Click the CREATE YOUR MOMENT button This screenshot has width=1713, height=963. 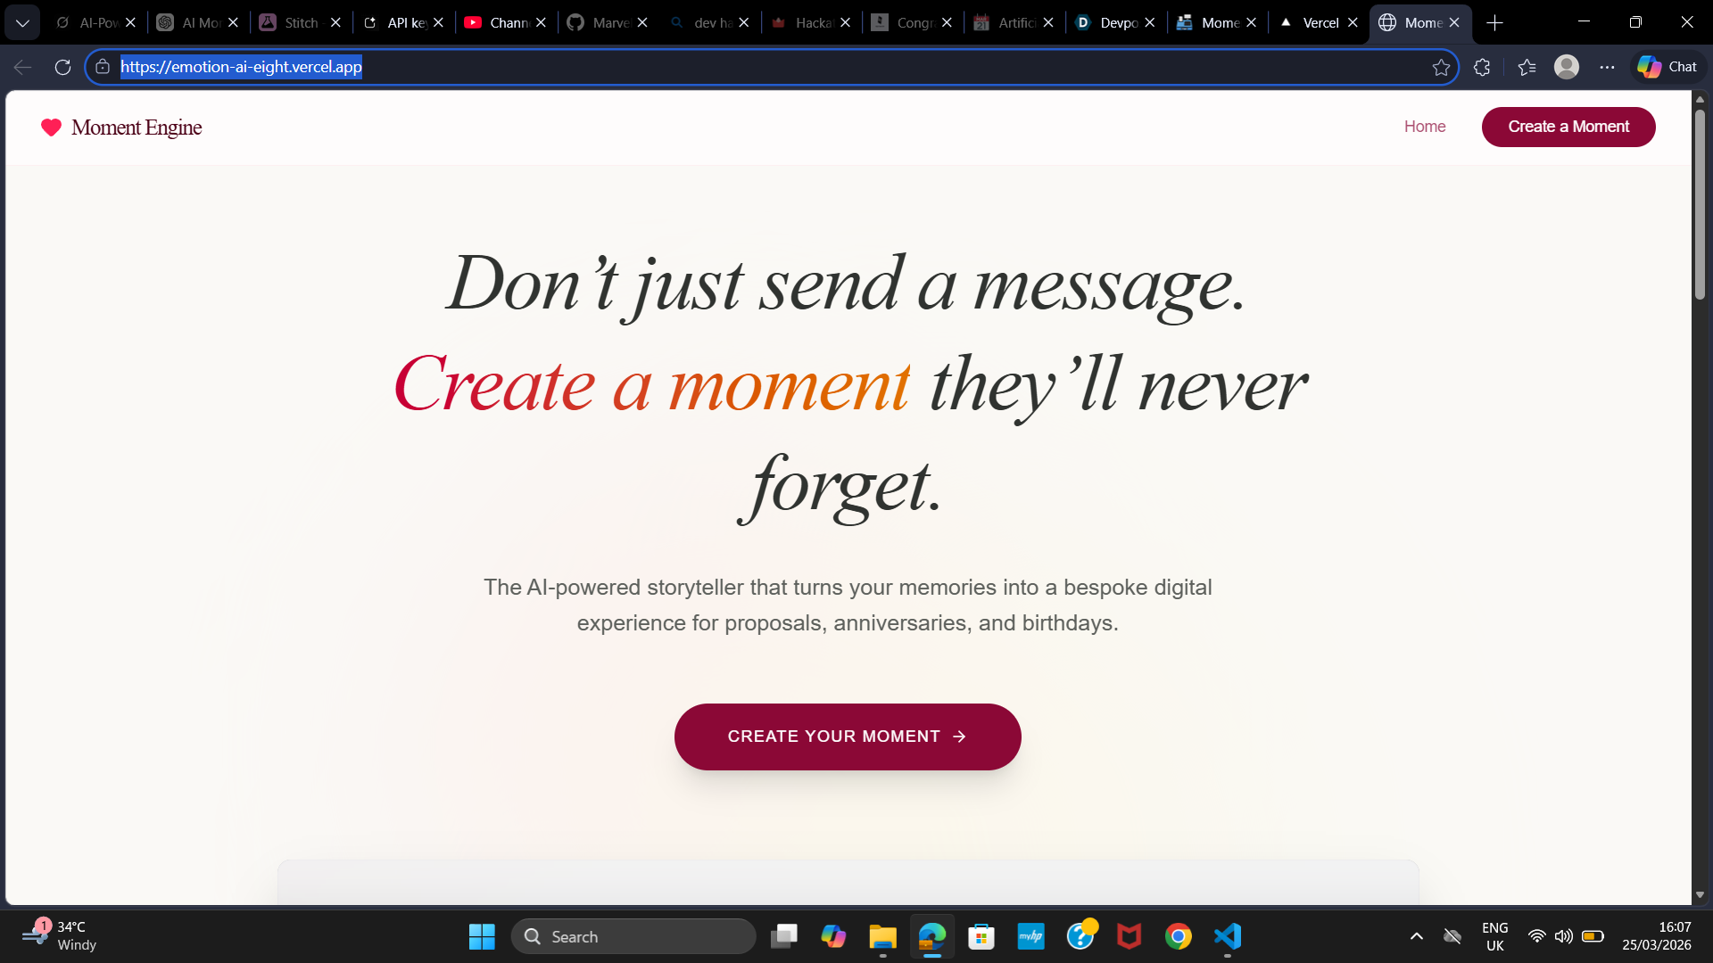(x=848, y=737)
